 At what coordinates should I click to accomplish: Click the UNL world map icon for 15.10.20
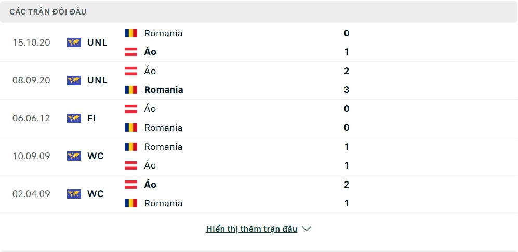click(74, 43)
